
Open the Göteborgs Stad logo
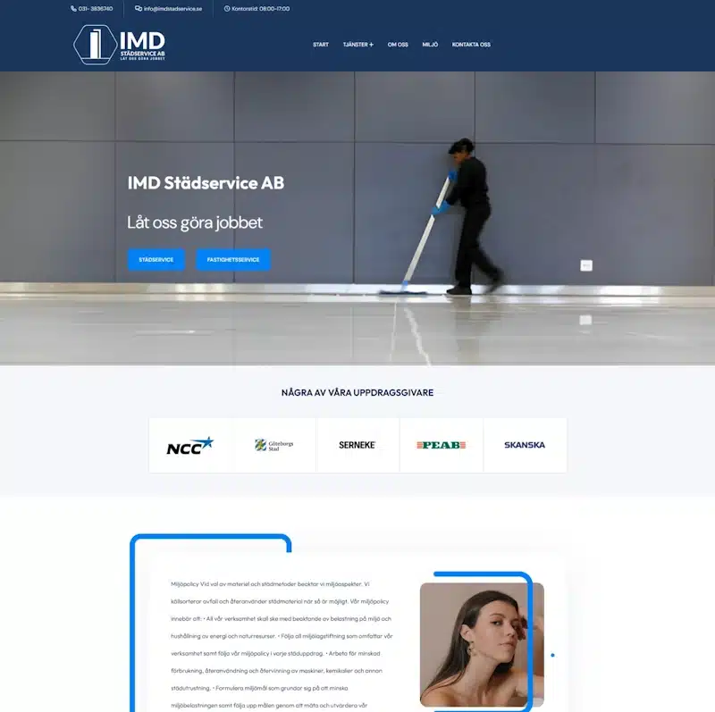pyautogui.click(x=274, y=445)
